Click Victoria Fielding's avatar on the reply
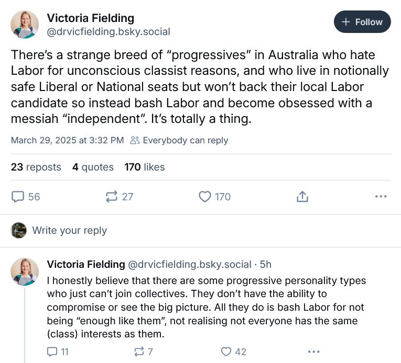401x363 pixels. coord(25,272)
